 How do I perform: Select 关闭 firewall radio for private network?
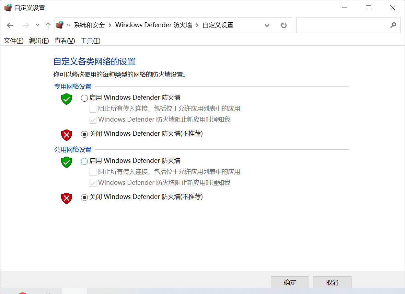(84, 134)
